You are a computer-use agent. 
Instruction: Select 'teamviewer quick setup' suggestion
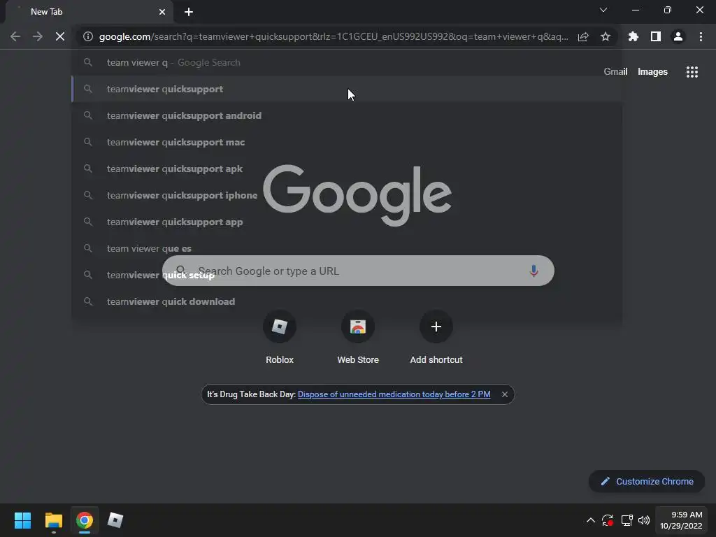[347, 275]
